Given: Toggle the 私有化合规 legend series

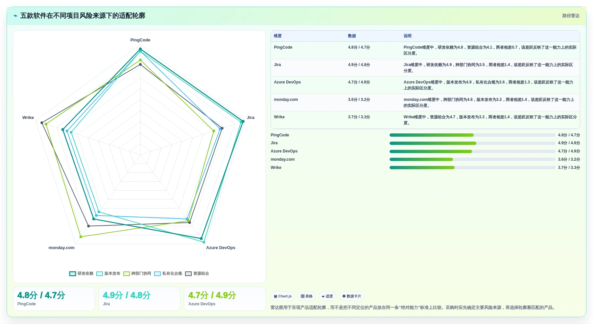Looking at the screenshot, I should coord(168,273).
